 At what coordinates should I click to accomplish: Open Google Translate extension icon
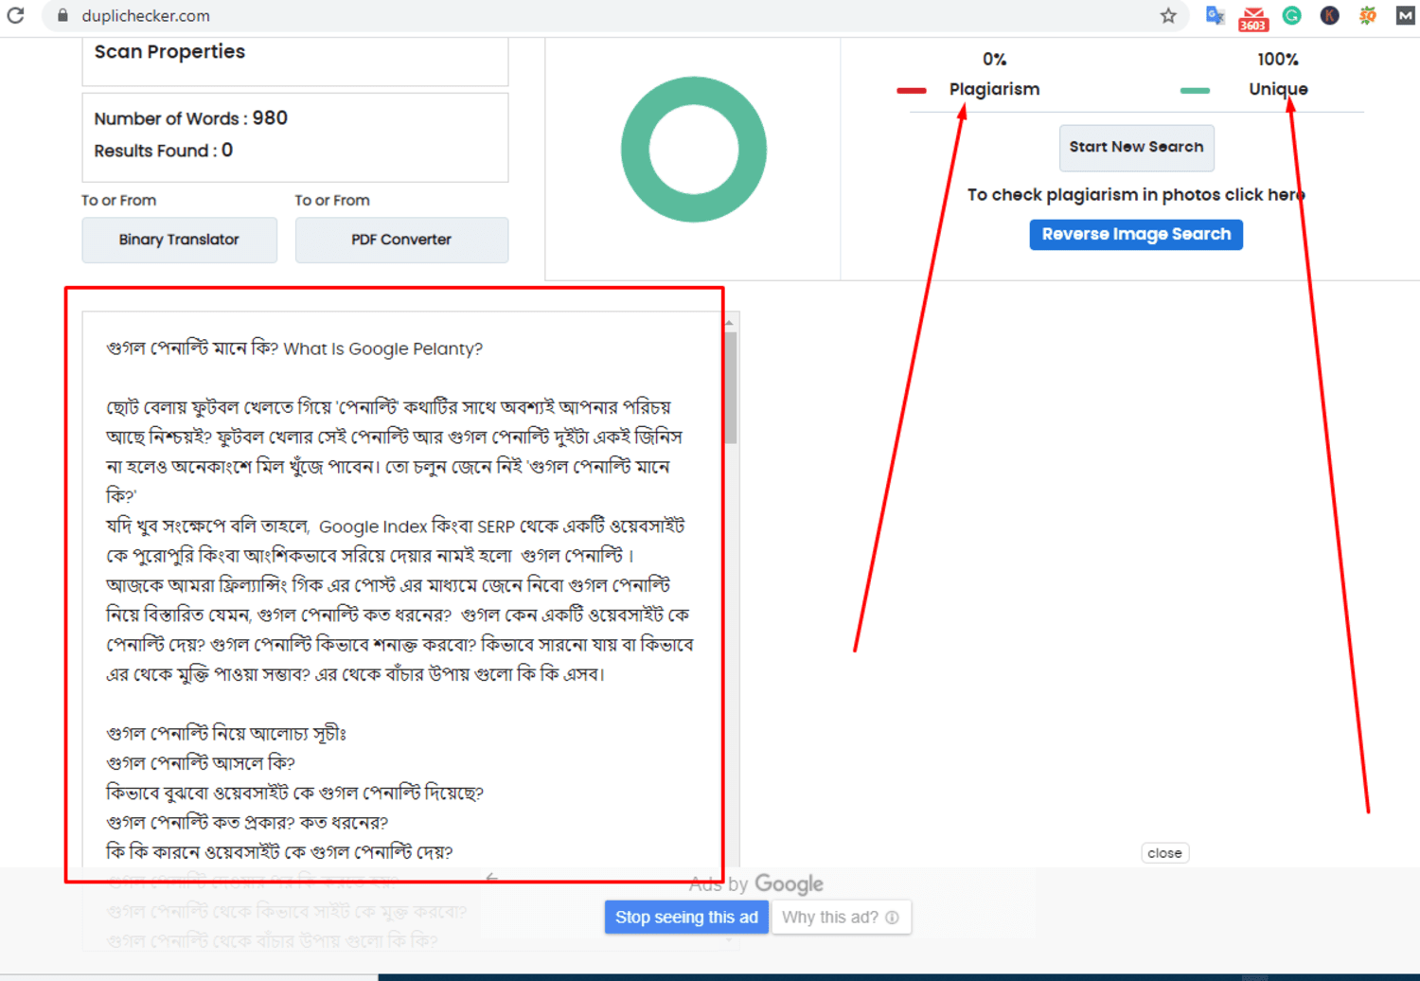[x=1216, y=16]
